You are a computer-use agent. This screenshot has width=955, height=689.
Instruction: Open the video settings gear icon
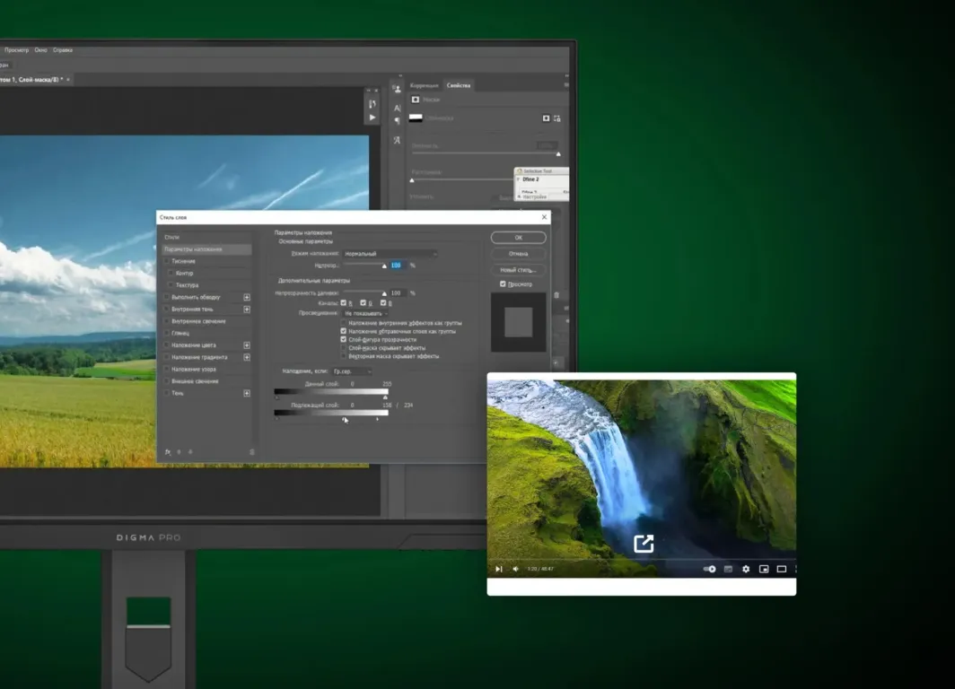point(745,569)
